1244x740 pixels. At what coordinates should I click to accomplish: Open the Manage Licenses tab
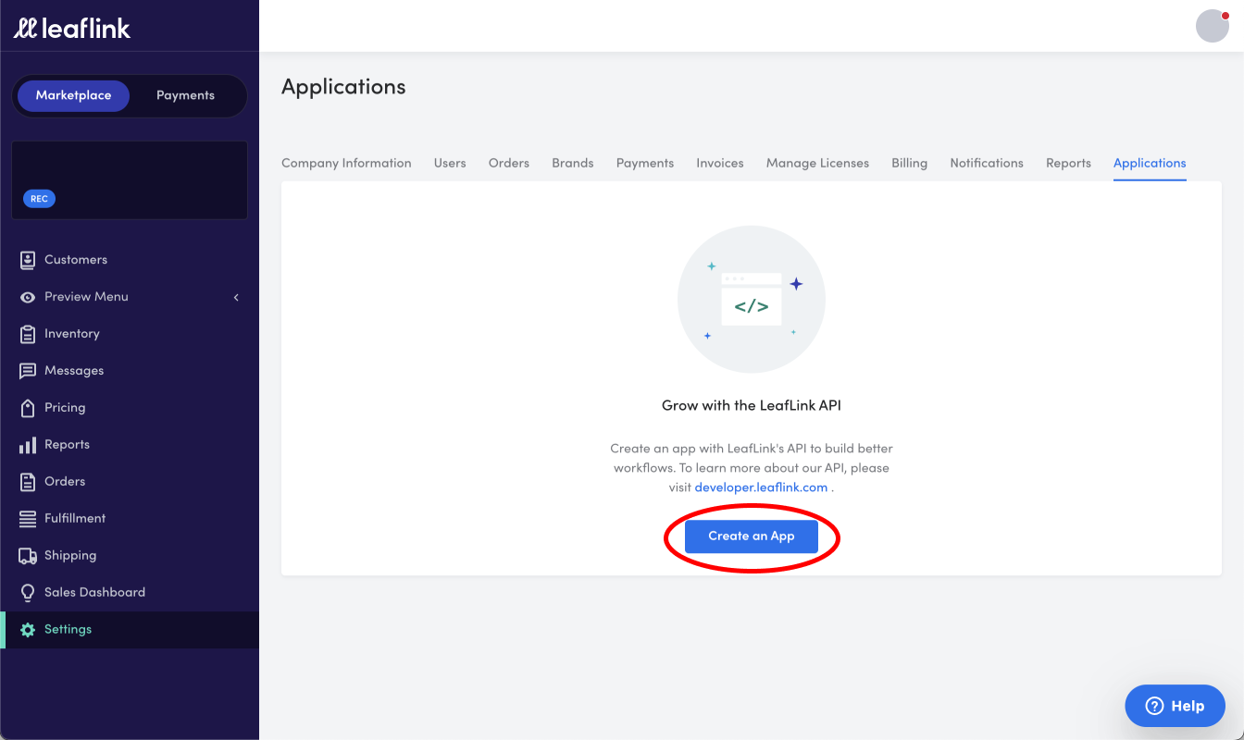tap(817, 163)
